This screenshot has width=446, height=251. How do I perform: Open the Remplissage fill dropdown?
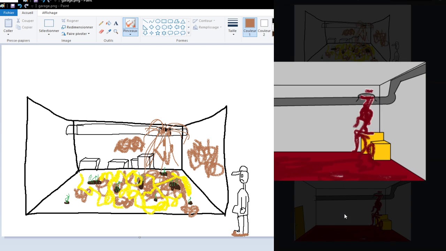pyautogui.click(x=207, y=27)
